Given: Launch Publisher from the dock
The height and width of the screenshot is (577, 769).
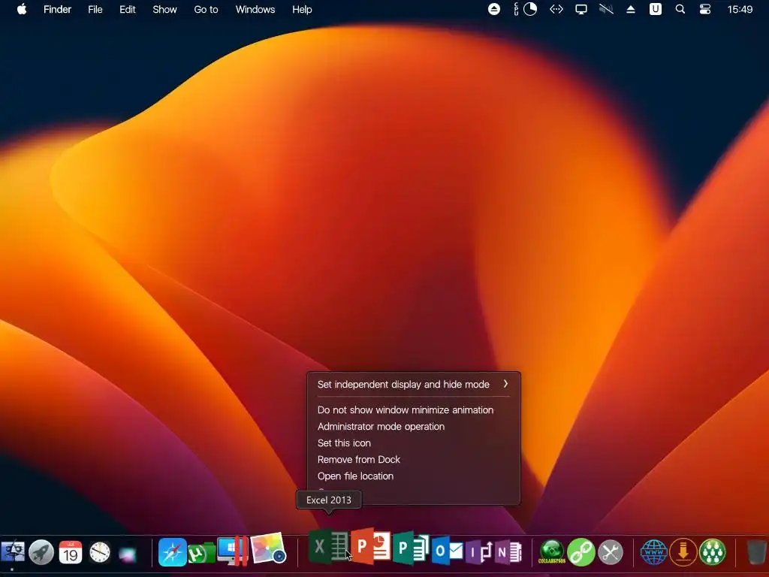Looking at the screenshot, I should click(x=411, y=548).
